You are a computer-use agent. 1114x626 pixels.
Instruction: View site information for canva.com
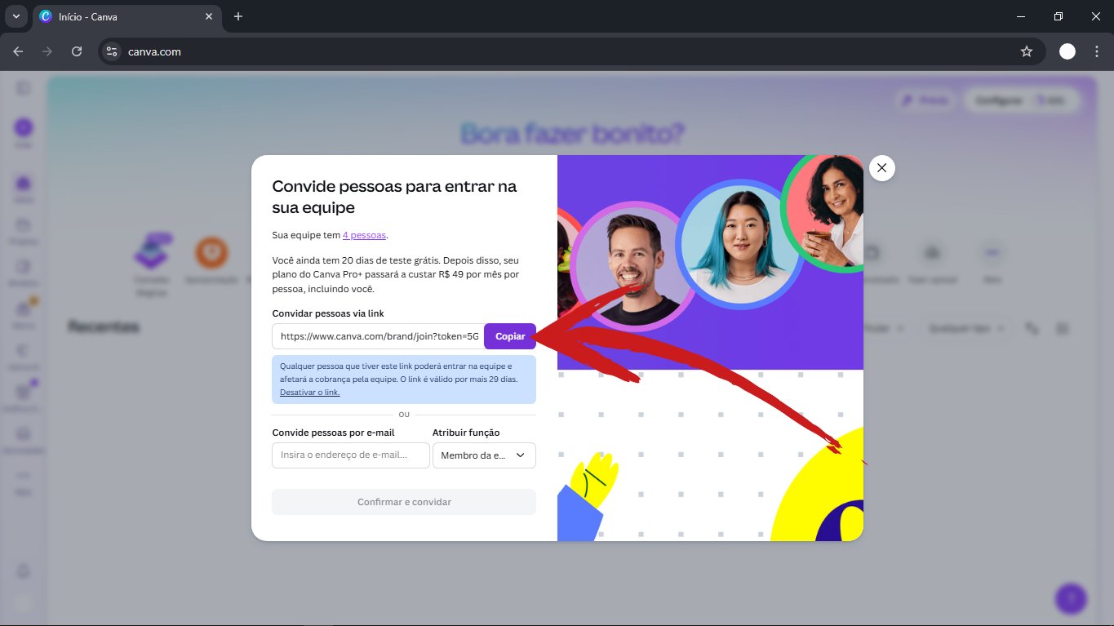[113, 51]
